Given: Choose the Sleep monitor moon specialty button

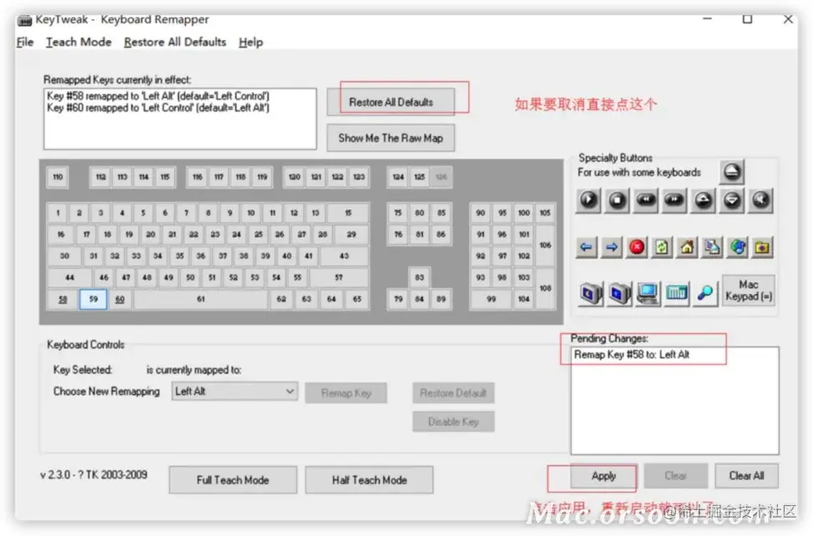Looking at the screenshot, I should pyautogui.click(x=591, y=293).
